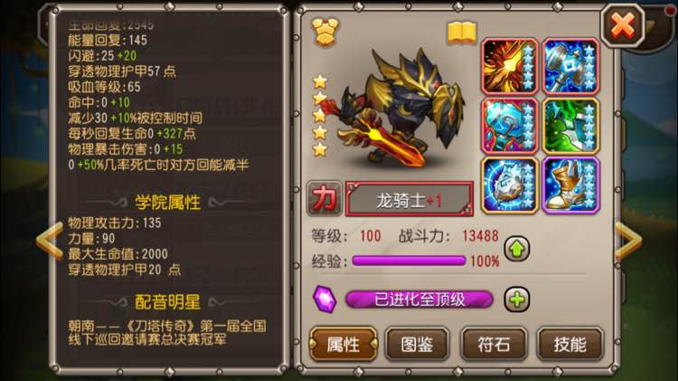Open the 图鉴 tab
Image resolution: width=678 pixels, height=381 pixels.
coord(418,344)
